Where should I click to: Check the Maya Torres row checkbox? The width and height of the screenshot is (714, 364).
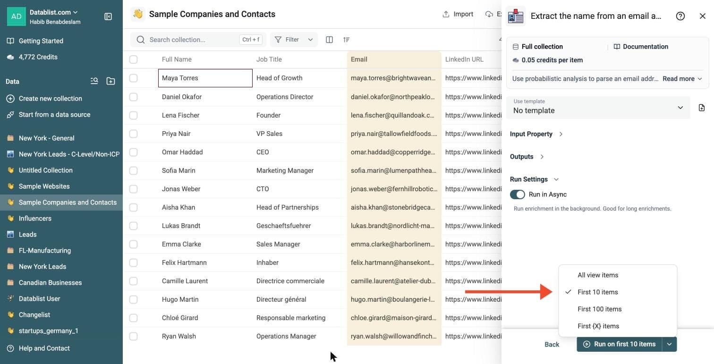point(134,78)
